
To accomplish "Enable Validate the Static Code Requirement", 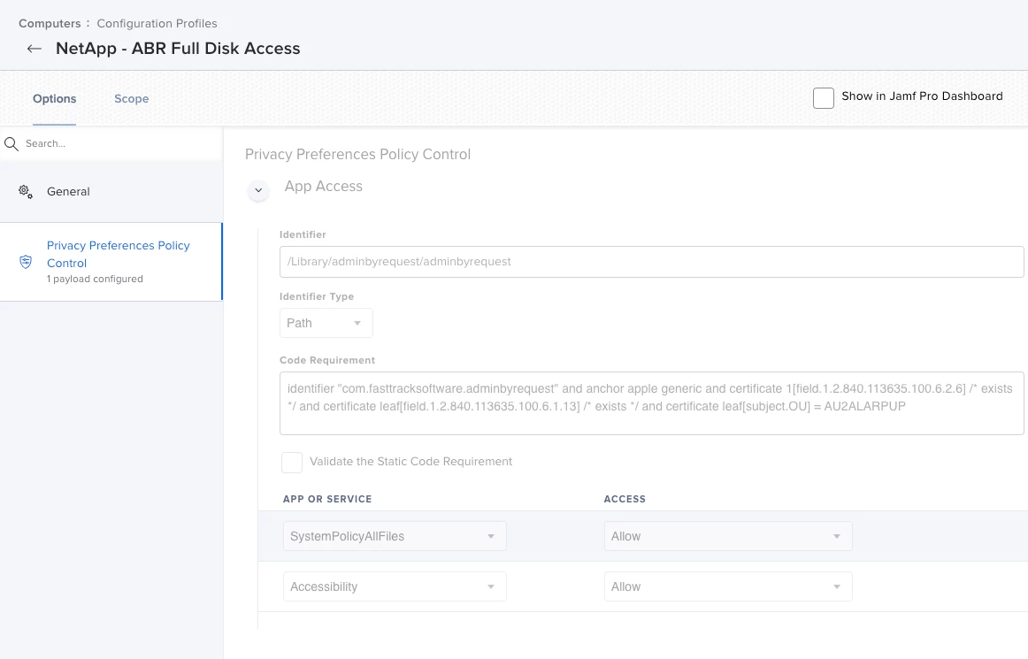I will coord(292,462).
